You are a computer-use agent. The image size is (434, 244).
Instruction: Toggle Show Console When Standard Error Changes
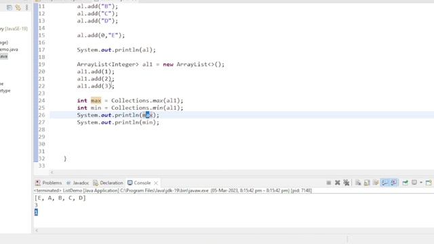pos(394,182)
